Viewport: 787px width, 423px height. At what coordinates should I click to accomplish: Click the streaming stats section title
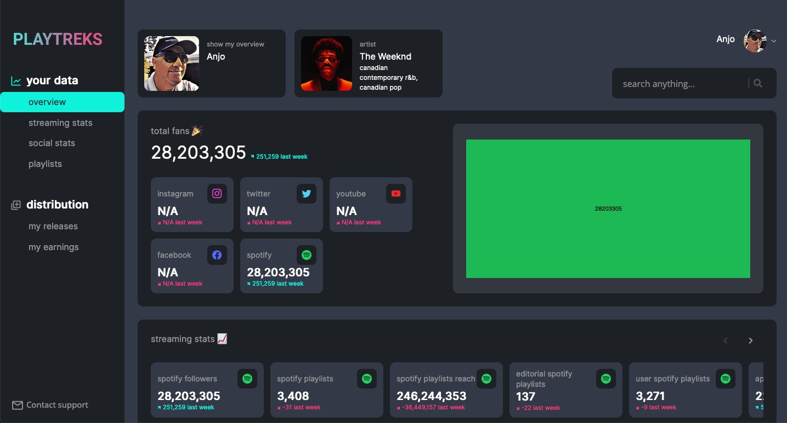(183, 339)
